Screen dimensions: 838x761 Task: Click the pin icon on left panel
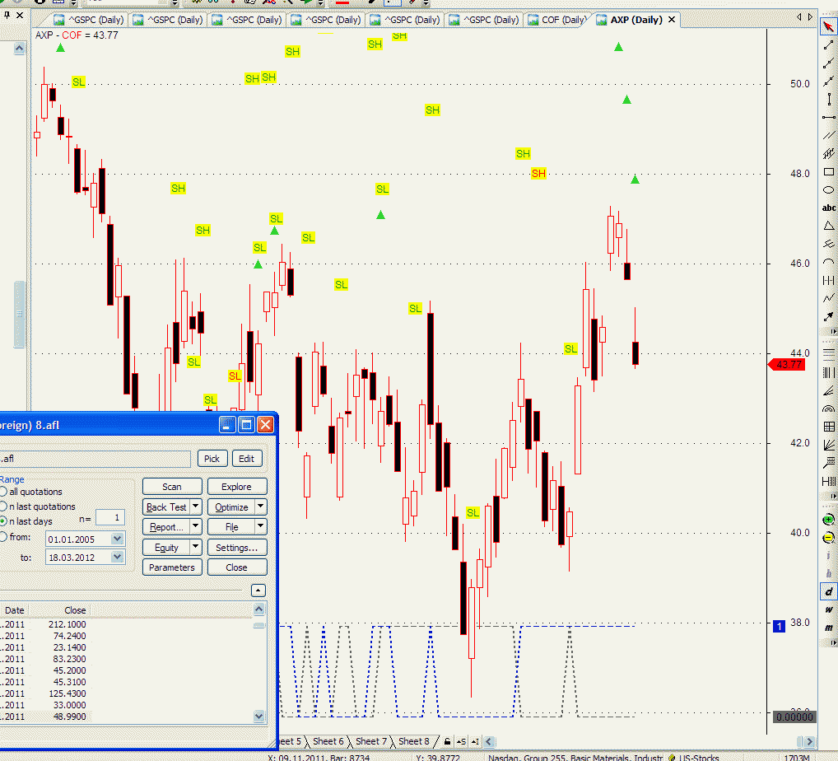[7, 15]
